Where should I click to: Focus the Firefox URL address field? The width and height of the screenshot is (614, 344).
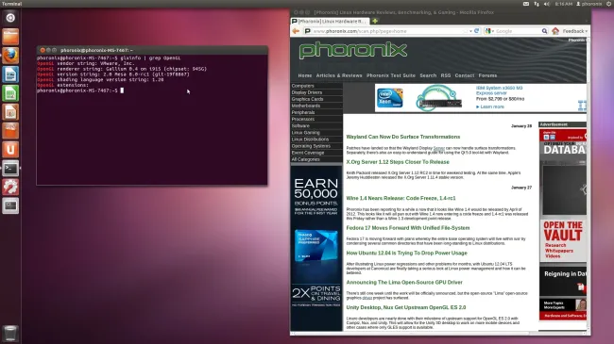[x=388, y=31]
